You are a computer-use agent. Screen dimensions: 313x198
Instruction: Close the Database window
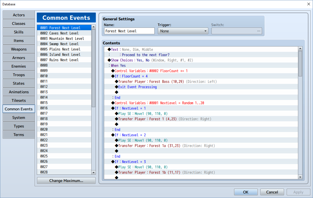pyautogui.click(x=308, y=4)
